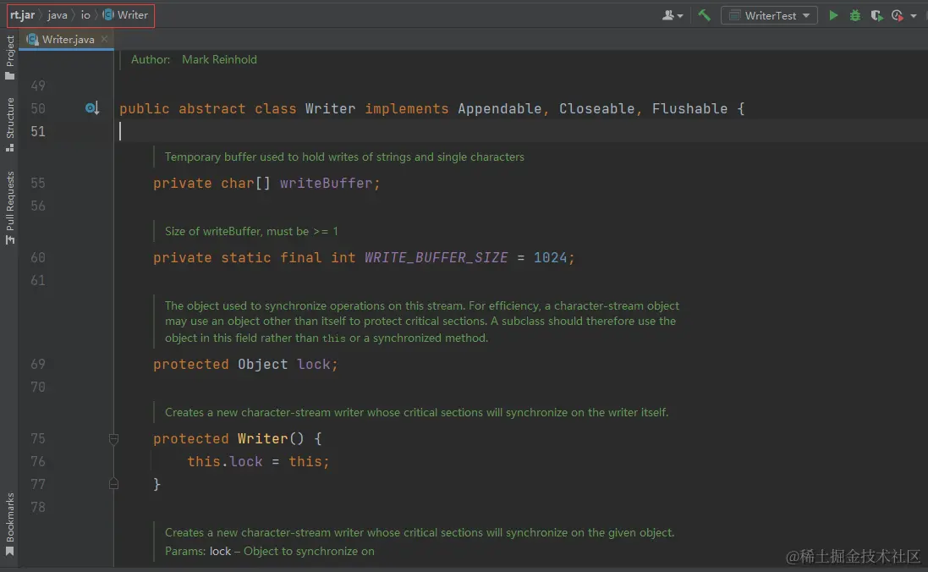Click the Build project hammer icon
Screen dimensions: 928x572
coord(704,15)
